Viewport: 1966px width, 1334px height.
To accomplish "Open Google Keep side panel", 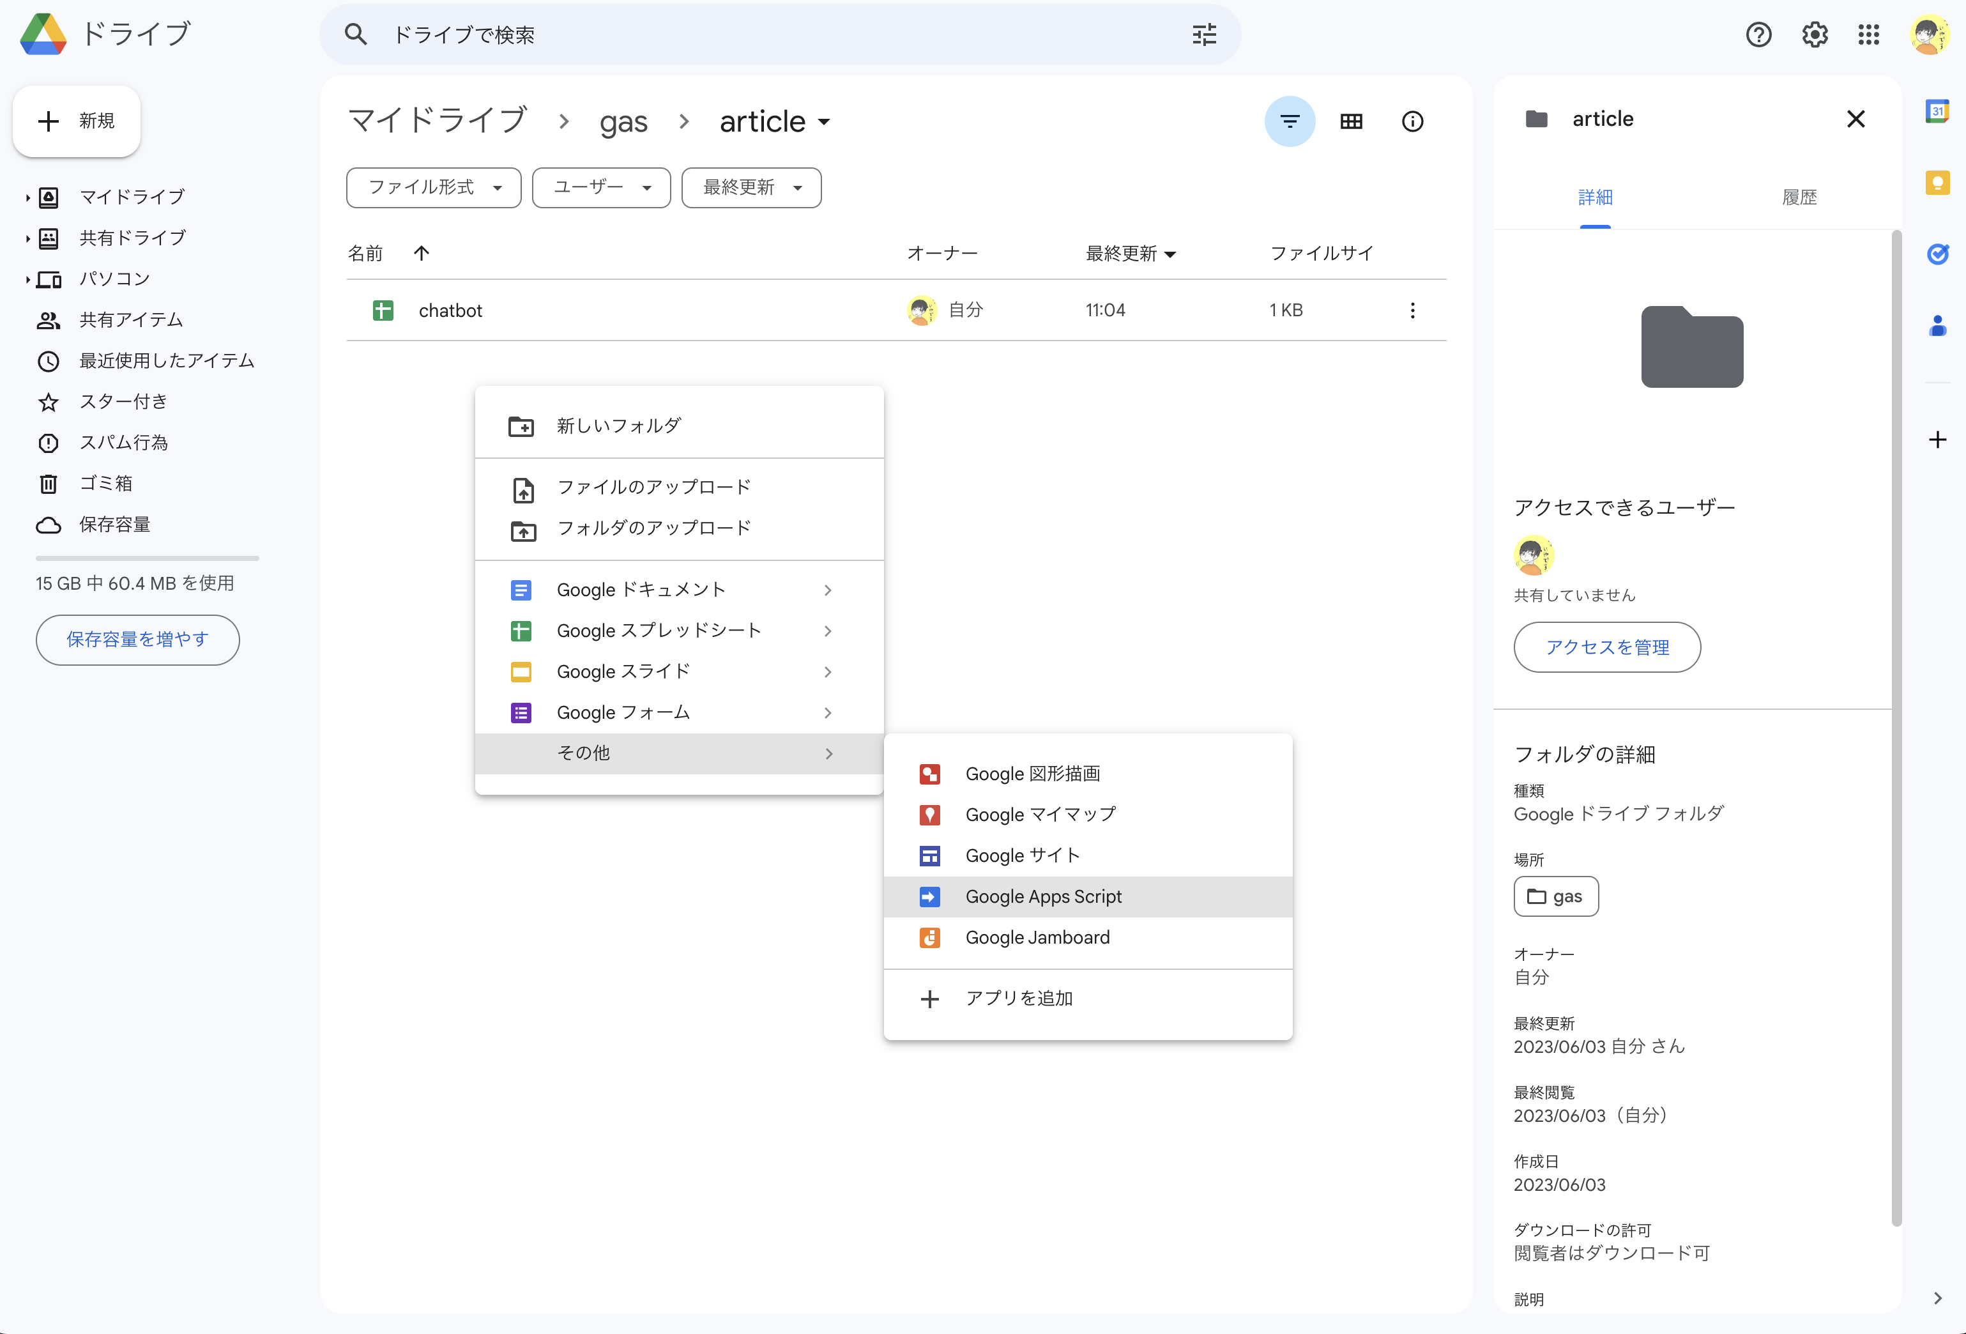I will coord(1937,183).
